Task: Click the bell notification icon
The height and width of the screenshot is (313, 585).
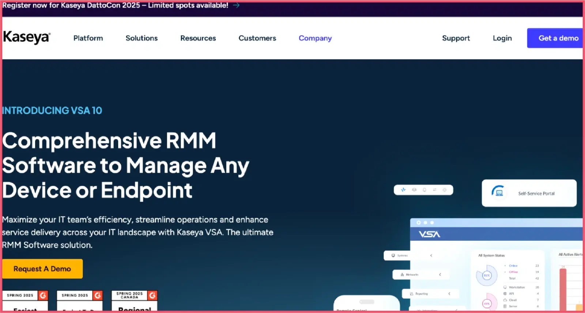Action: pyautogui.click(x=424, y=190)
